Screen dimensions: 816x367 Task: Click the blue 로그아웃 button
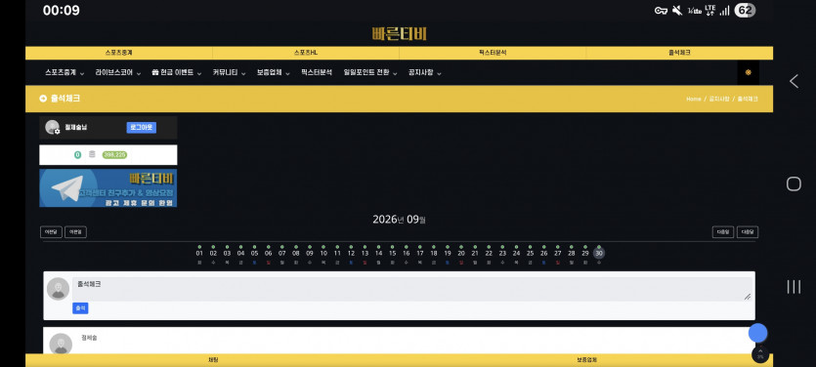click(141, 127)
